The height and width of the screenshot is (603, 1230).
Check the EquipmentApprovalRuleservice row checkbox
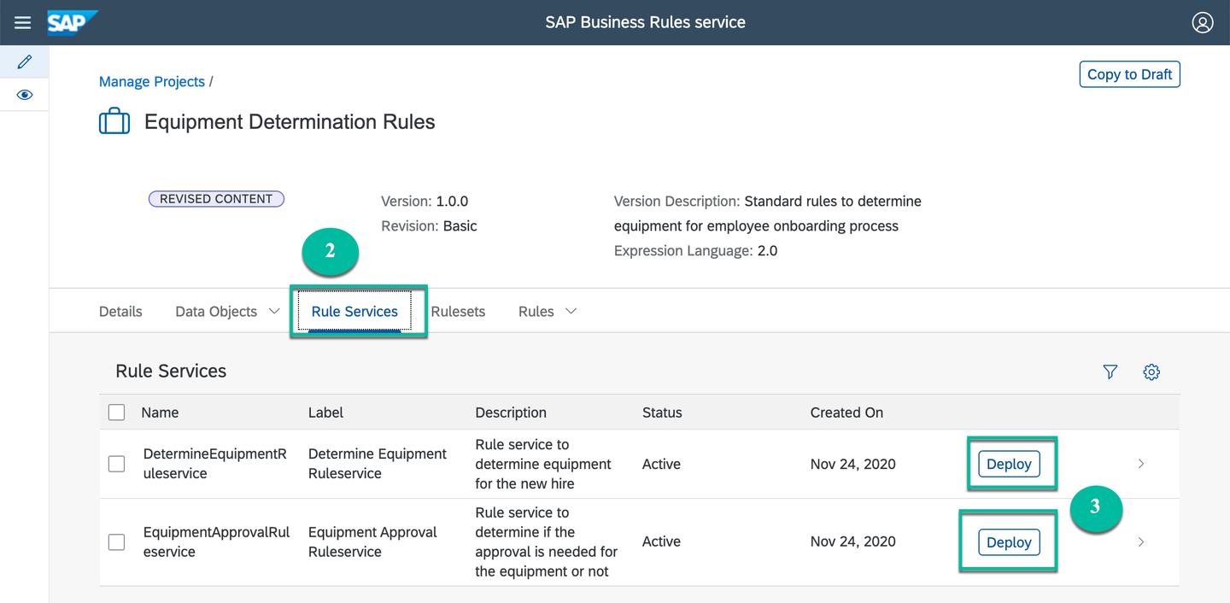(x=117, y=542)
